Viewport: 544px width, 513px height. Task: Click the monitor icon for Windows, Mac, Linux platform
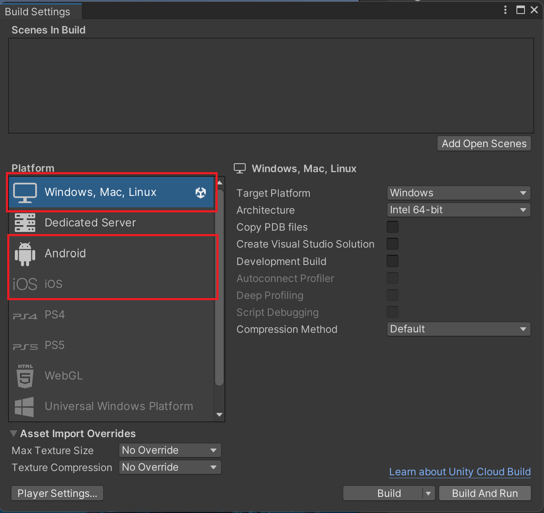(25, 192)
